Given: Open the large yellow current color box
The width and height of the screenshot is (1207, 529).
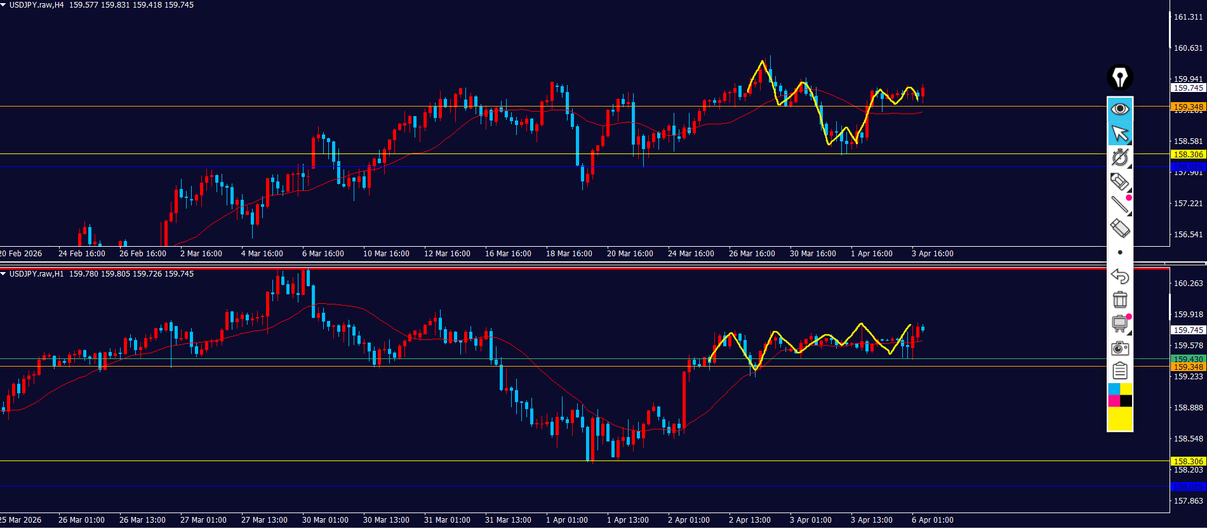Looking at the screenshot, I should pyautogui.click(x=1119, y=419).
